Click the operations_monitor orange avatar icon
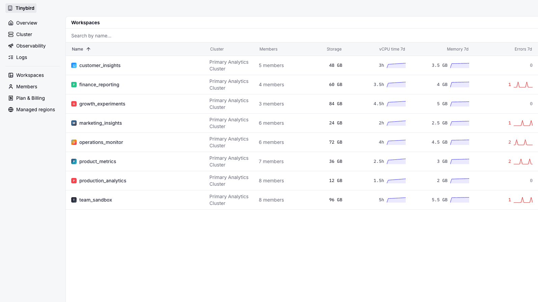Screen dimensions: 538x302 (74, 142)
